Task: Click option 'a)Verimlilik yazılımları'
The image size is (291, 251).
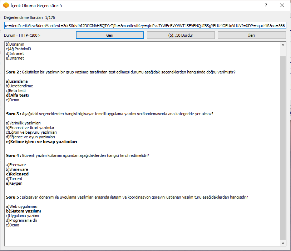Action: (23, 123)
